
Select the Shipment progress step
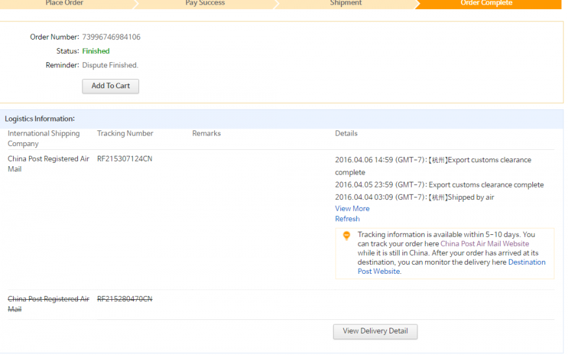point(346,3)
